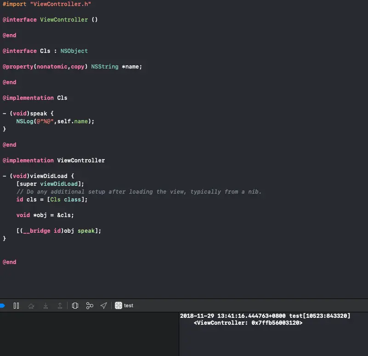The width and height of the screenshot is (368, 356).
Task: Select the 'test' process label in debug bar
Action: click(x=128, y=305)
